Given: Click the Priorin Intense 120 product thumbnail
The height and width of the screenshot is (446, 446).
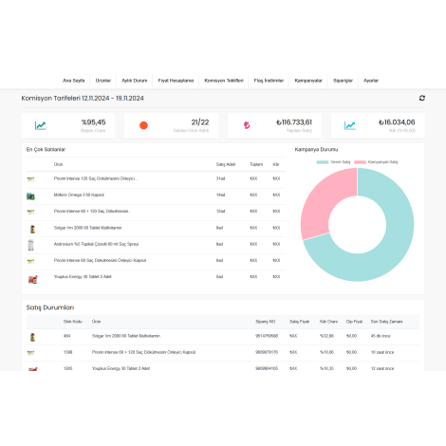Looking at the screenshot, I should [30, 179].
